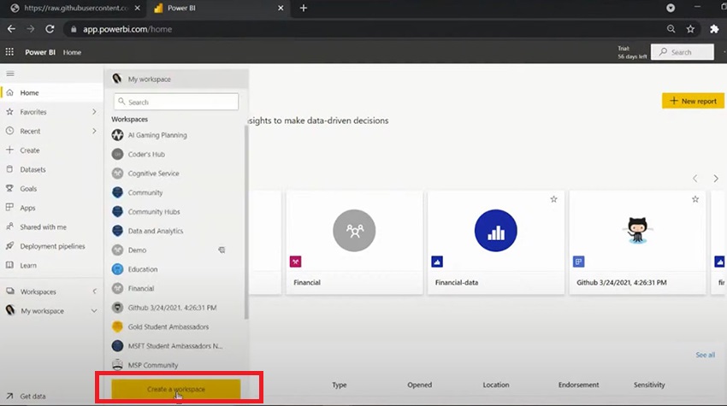Viewport: 727px width, 406px height.
Task: Expand the Favorites flyout arrow
Action: click(94, 112)
